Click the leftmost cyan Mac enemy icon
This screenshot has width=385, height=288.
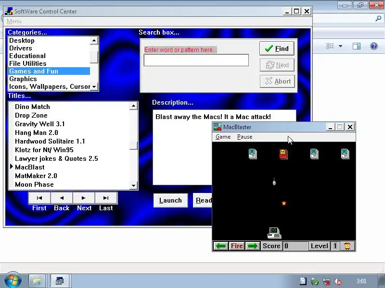pyautogui.click(x=253, y=154)
